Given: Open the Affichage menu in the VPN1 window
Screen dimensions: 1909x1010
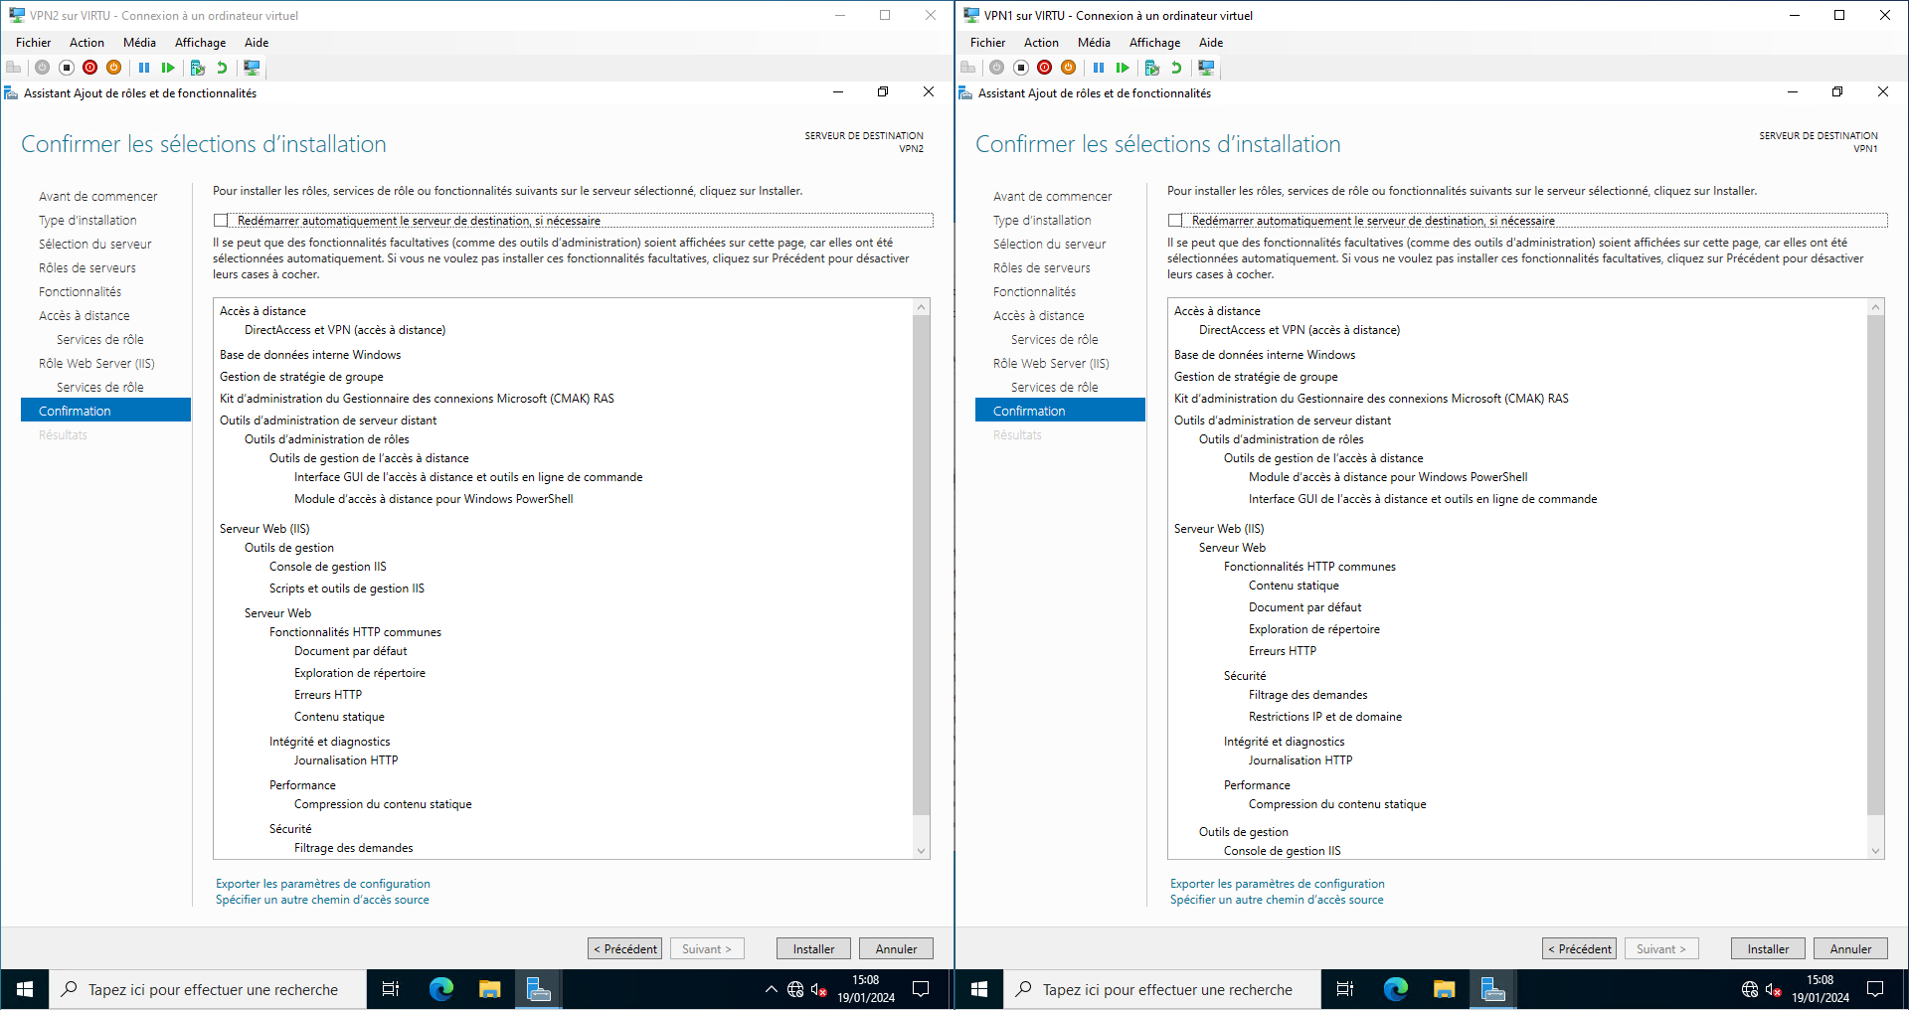Looking at the screenshot, I should tap(1154, 43).
